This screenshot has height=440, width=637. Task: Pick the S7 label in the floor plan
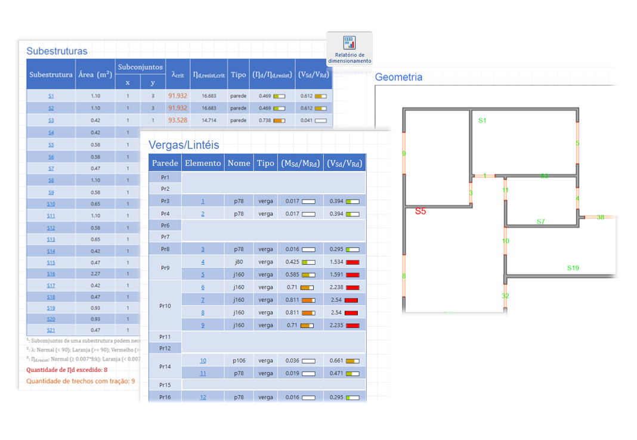[x=540, y=222]
